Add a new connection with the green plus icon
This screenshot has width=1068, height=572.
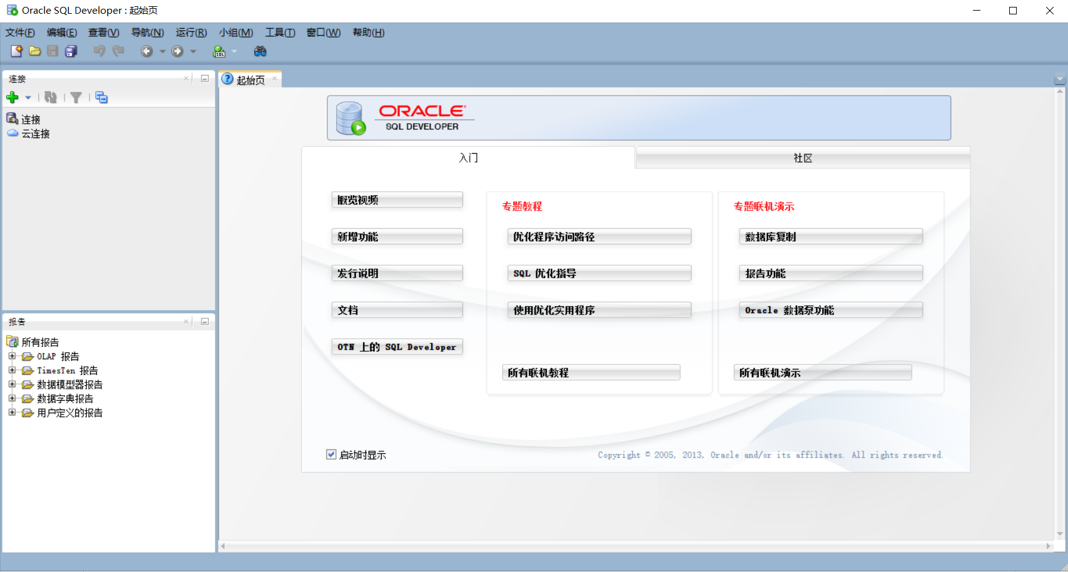[x=13, y=98]
